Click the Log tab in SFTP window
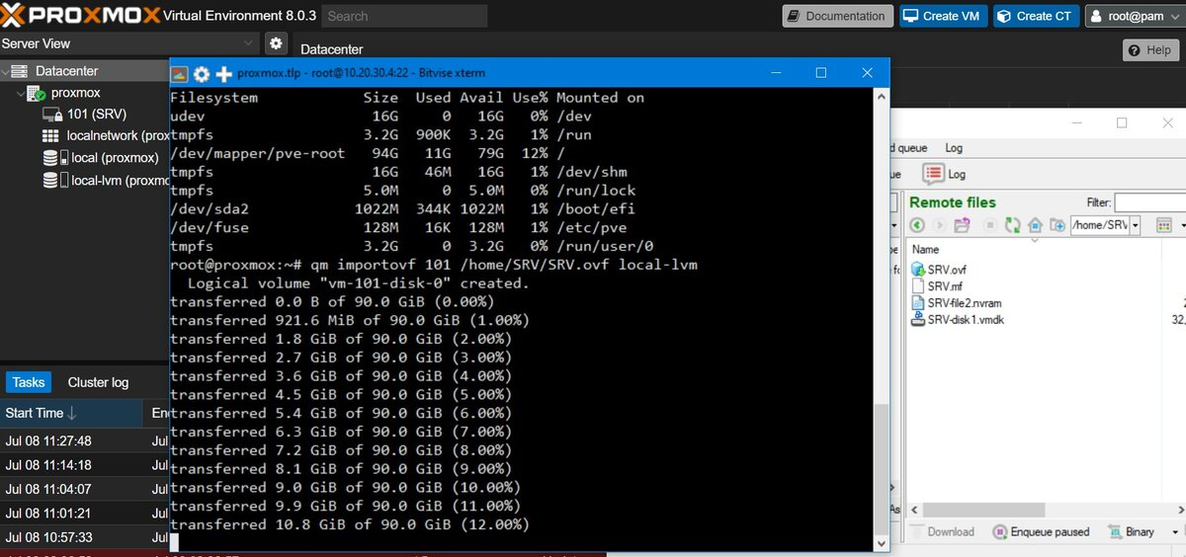1186x557 pixels. point(954,148)
